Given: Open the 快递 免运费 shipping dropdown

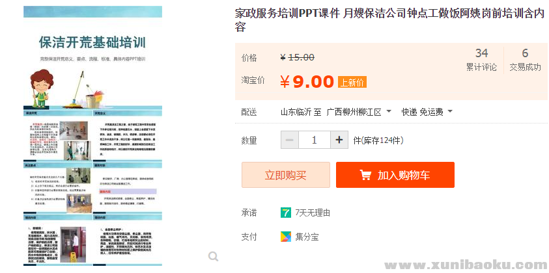Looking at the screenshot, I should (427, 112).
